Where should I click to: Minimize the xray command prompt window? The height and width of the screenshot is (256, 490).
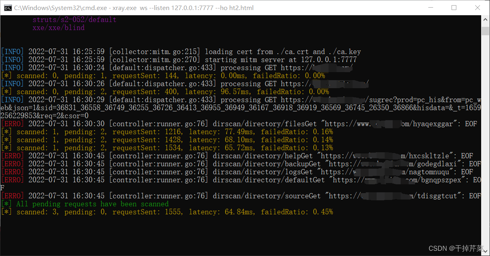pyautogui.click(x=430, y=8)
